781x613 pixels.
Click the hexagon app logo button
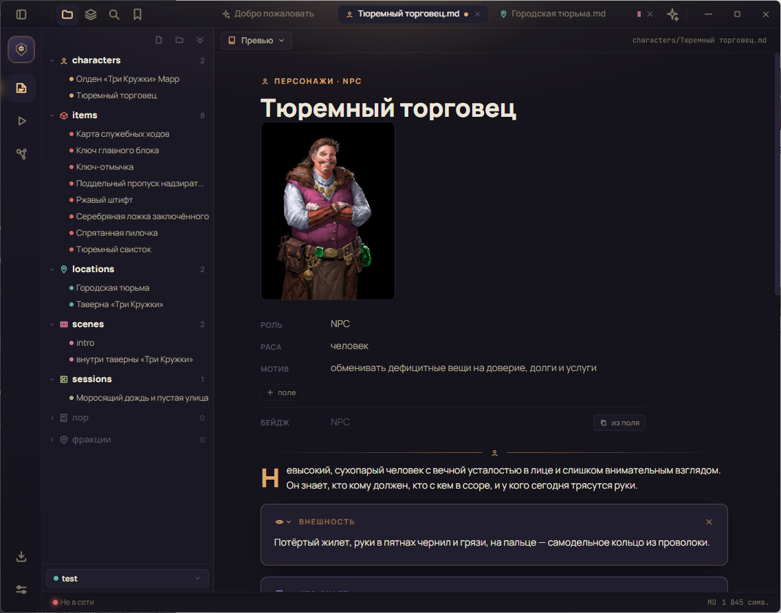point(21,49)
